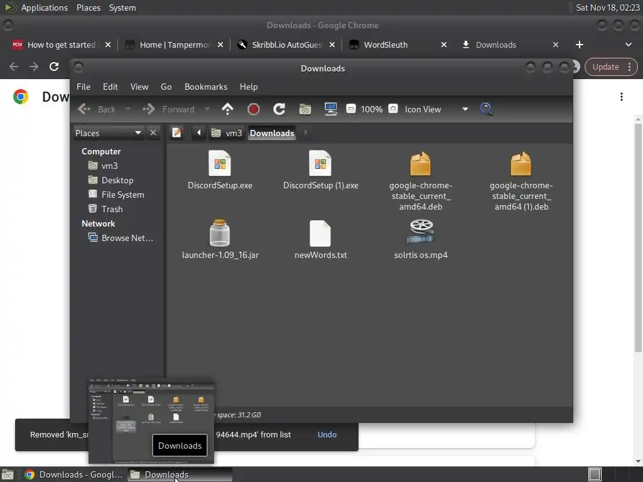Close the Places side pane
Screen dimensions: 643x482
click(x=153, y=133)
